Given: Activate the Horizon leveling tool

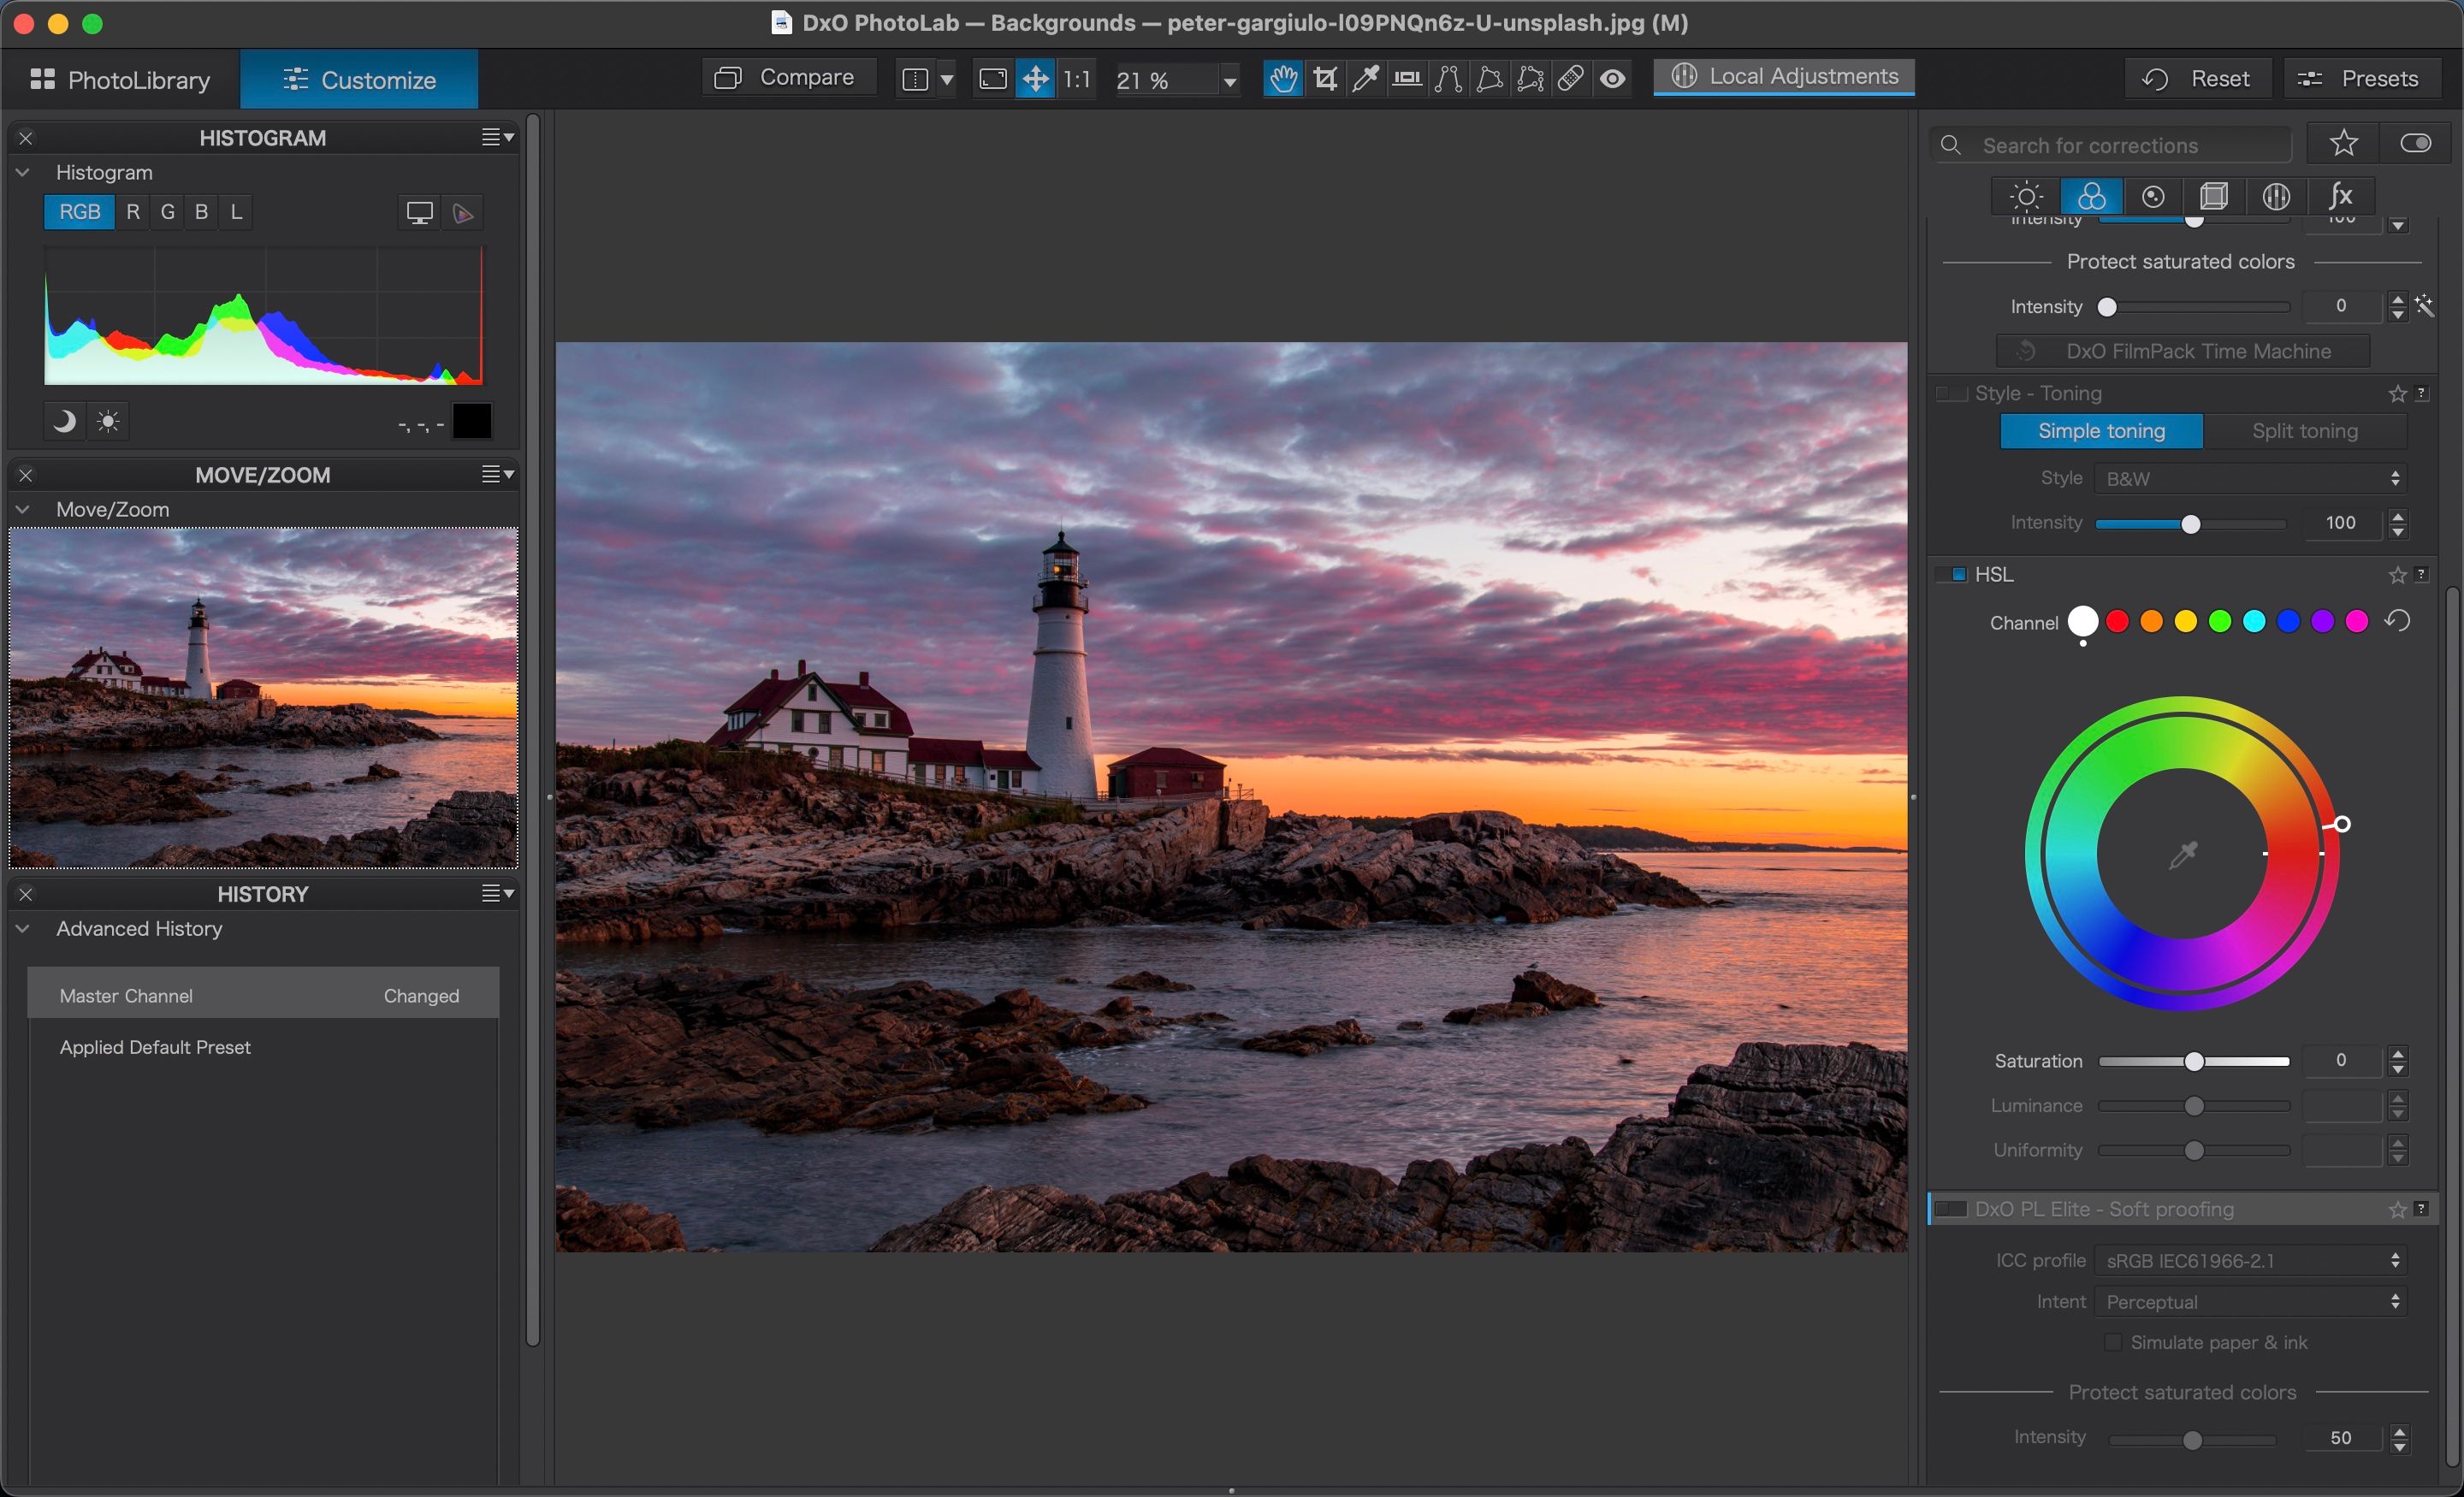Looking at the screenshot, I should [x=1407, y=78].
